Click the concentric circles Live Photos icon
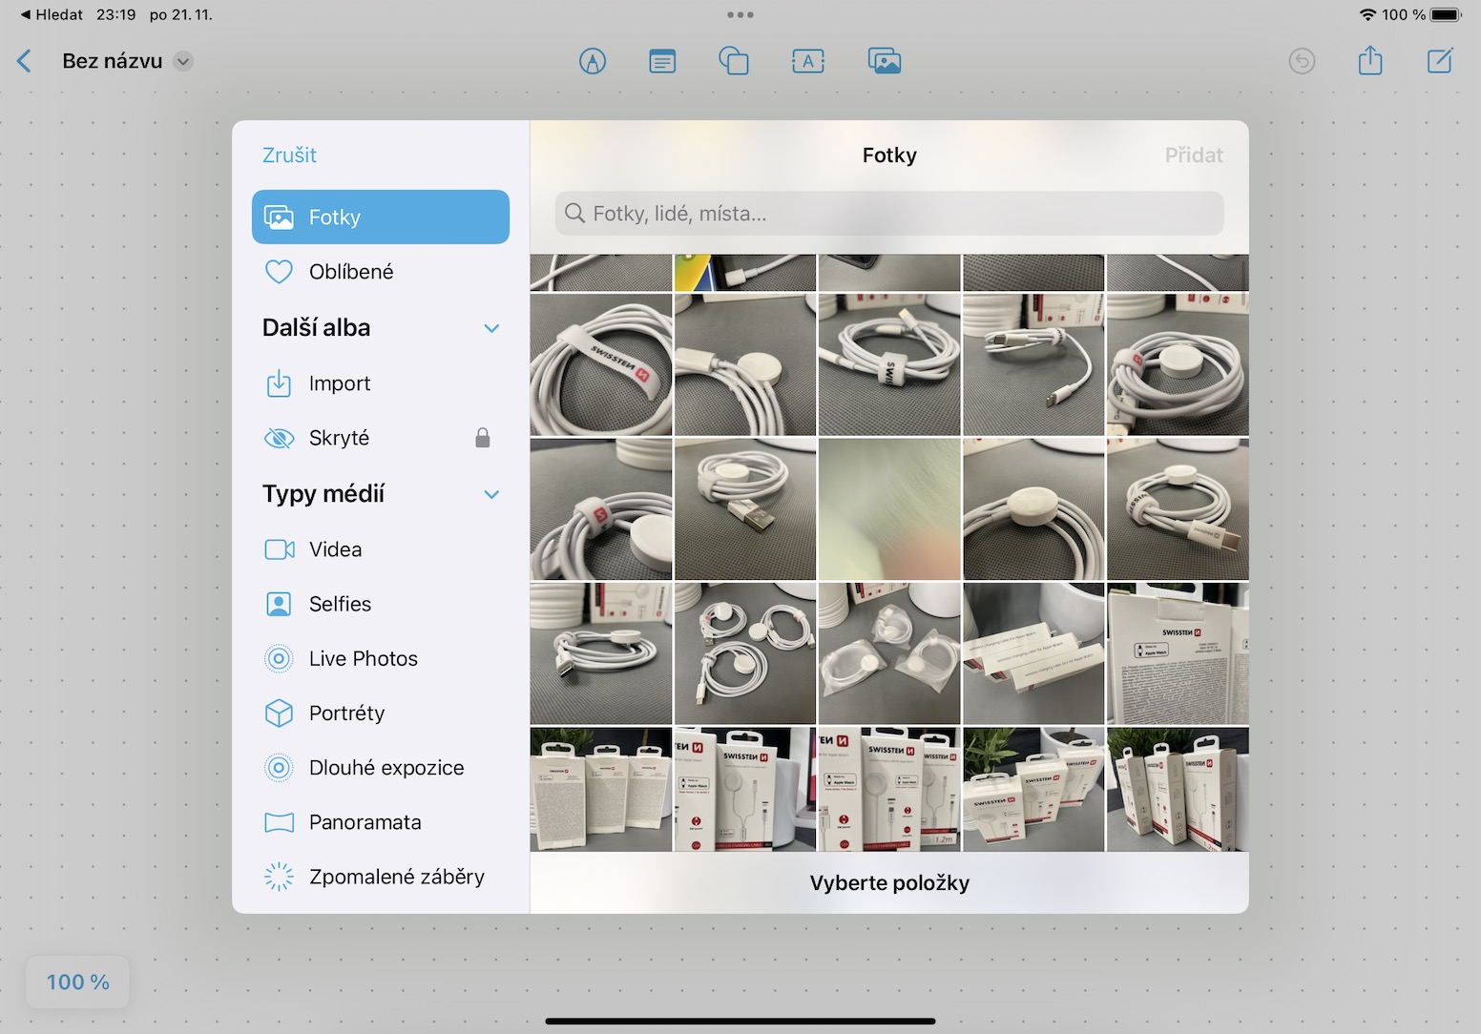Screen dimensions: 1481x1034 pos(279,658)
